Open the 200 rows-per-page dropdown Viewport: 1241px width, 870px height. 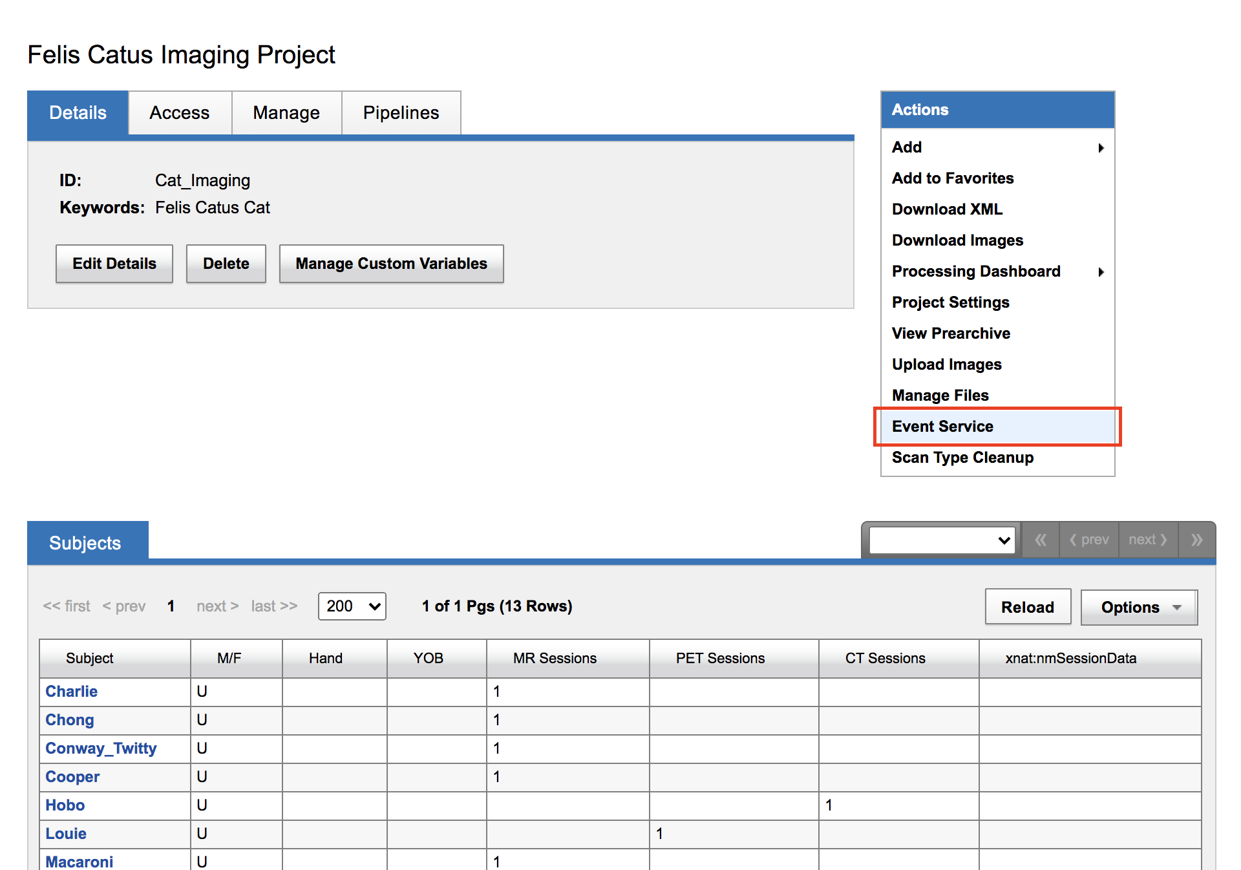352,606
